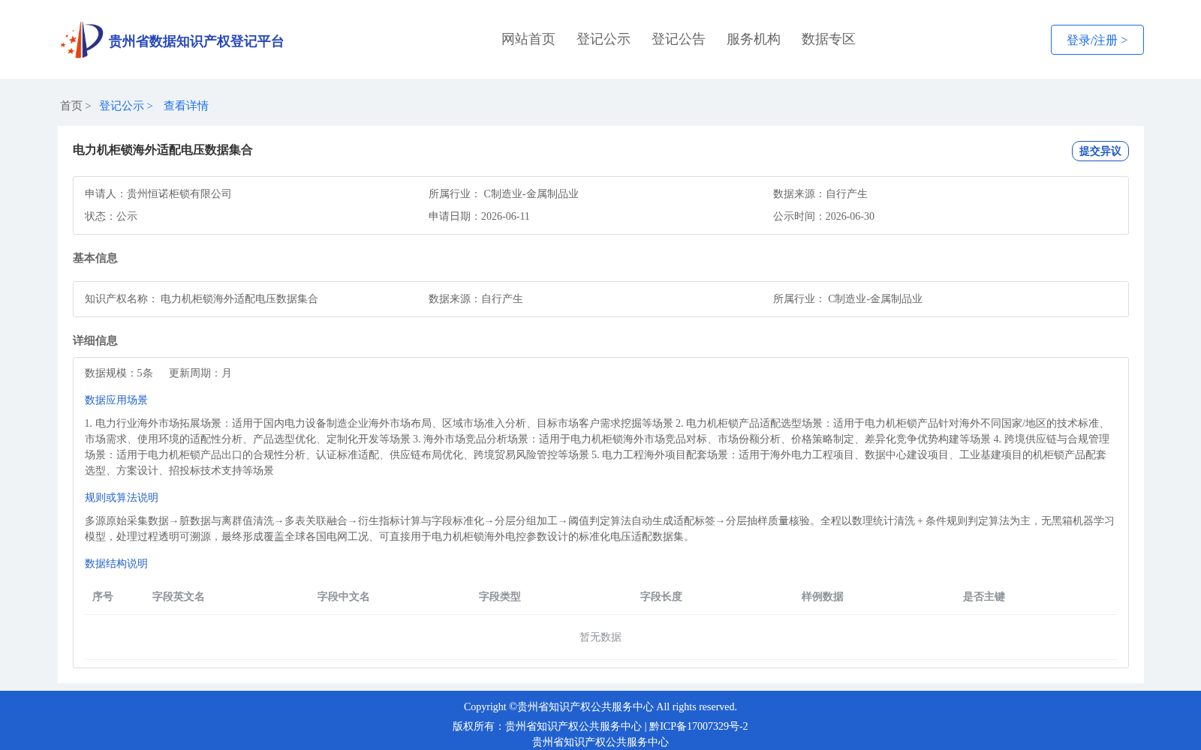Click 字段英文名 column header
Image resolution: width=1201 pixels, height=750 pixels.
(x=179, y=596)
